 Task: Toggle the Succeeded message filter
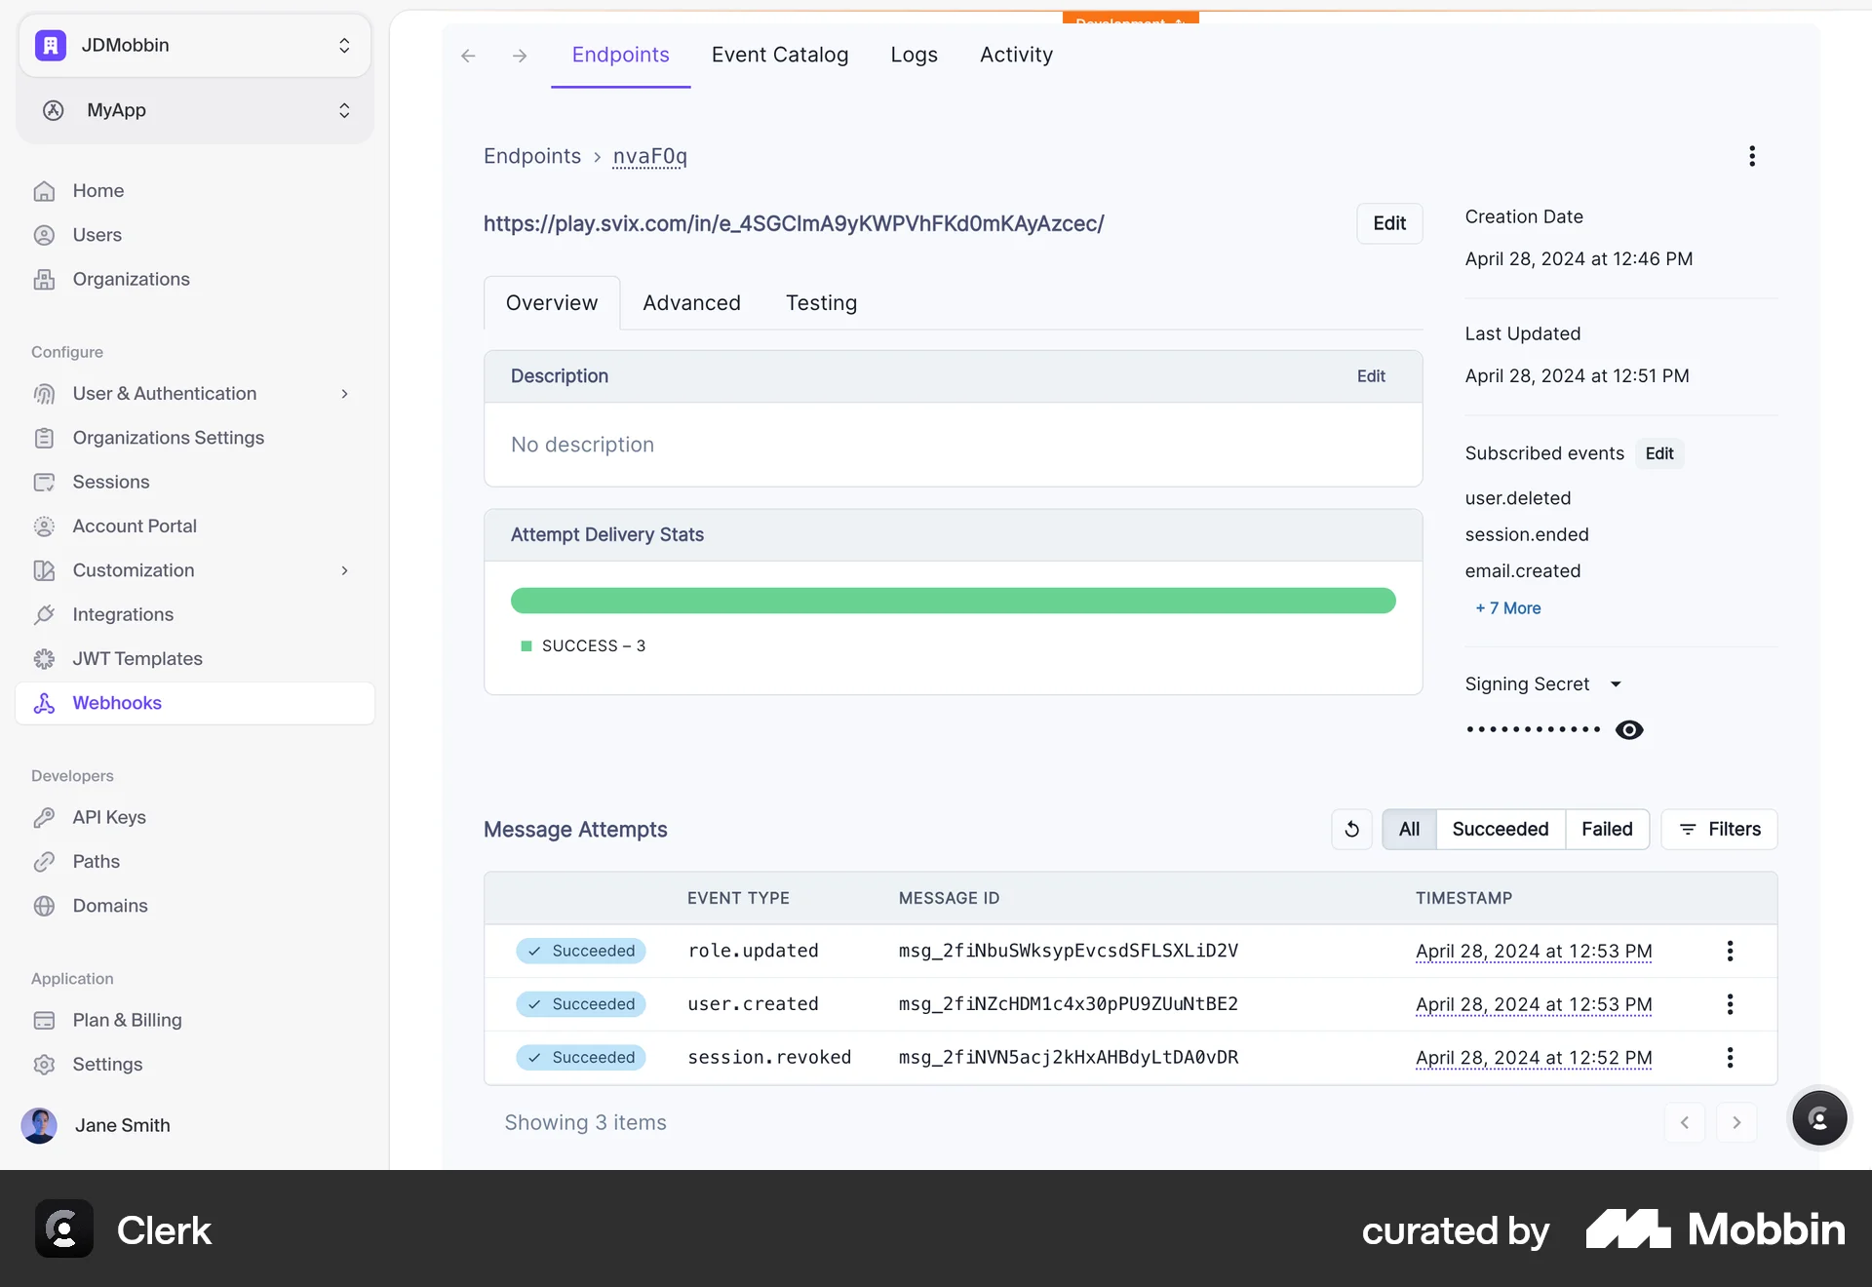1501,829
